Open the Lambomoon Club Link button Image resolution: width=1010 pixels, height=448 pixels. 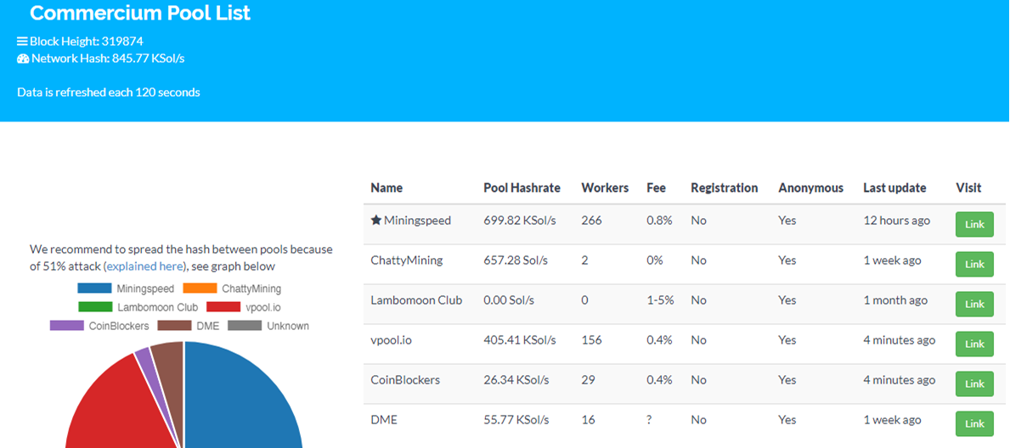pos(974,305)
